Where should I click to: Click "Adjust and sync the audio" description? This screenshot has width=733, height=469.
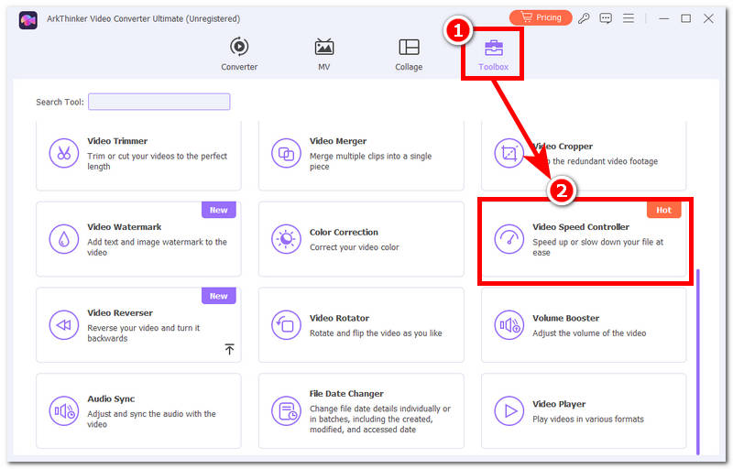point(151,419)
